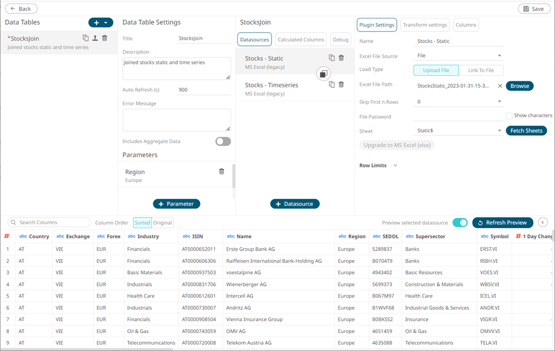Delete the Region parameter

point(221,172)
